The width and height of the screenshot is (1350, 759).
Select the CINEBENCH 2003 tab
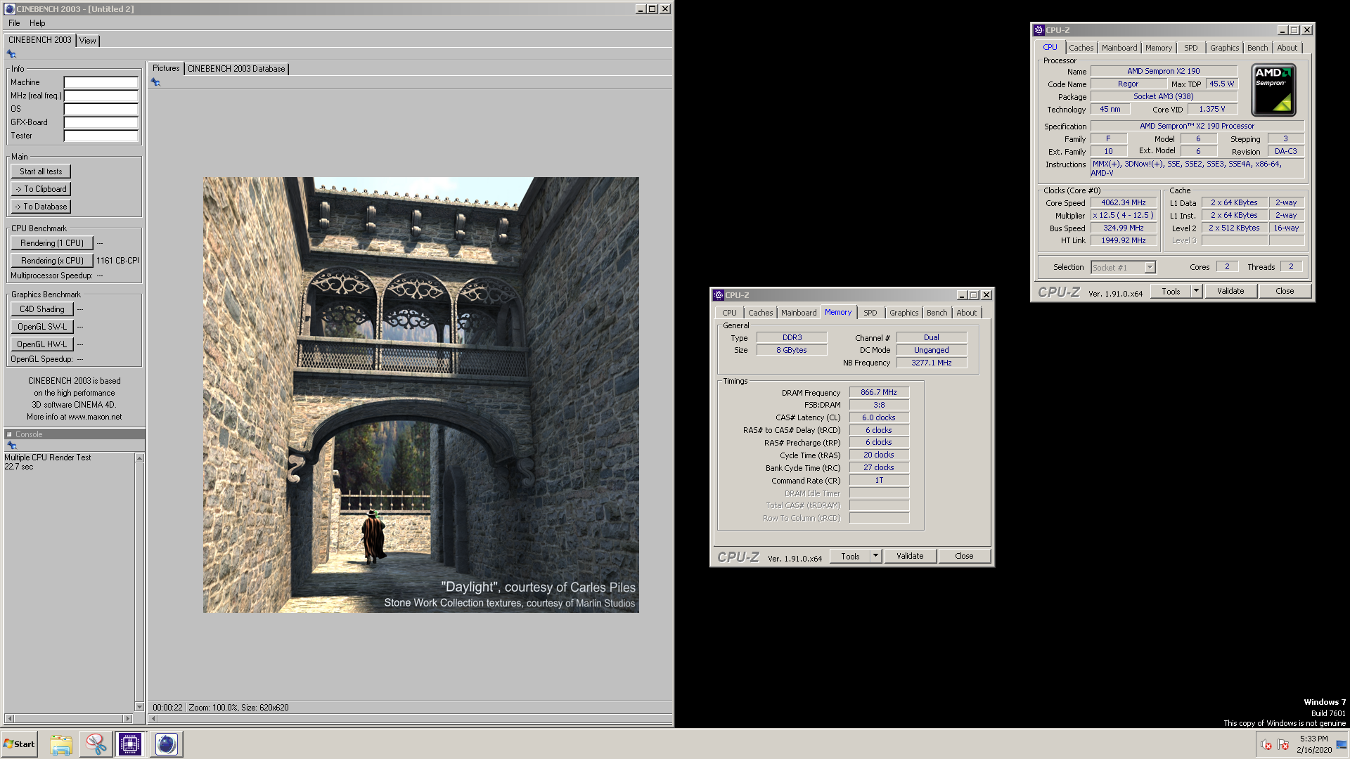pyautogui.click(x=40, y=40)
